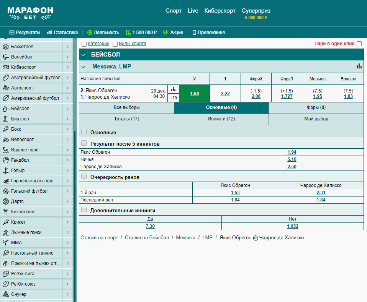
Task: Click the Table tennis paddle icon
Action: [6, 253]
